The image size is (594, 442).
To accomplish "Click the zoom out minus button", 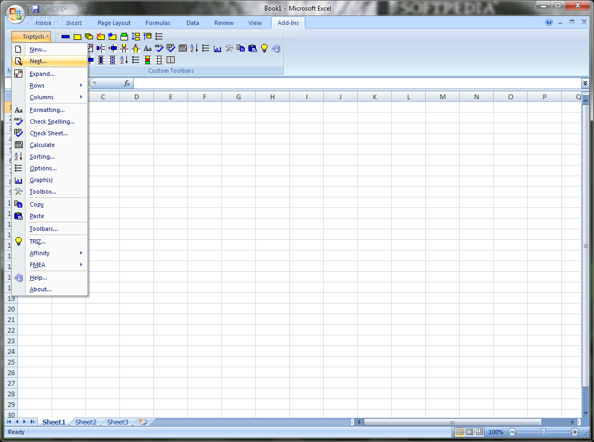I will click(512, 432).
